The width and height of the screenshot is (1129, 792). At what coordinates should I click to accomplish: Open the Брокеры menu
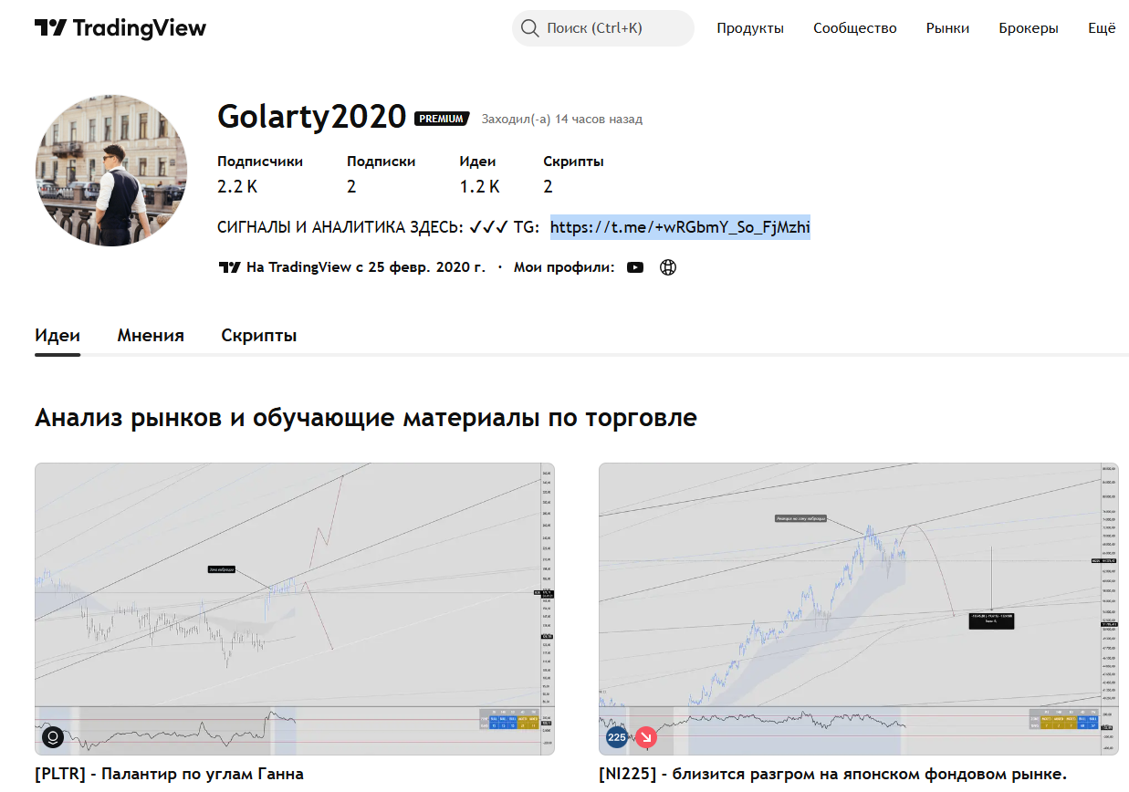(1029, 28)
